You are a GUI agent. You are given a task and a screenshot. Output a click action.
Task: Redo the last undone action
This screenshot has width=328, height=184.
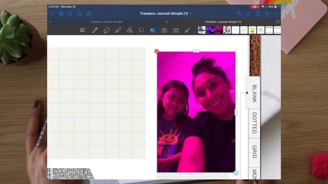(249, 14)
